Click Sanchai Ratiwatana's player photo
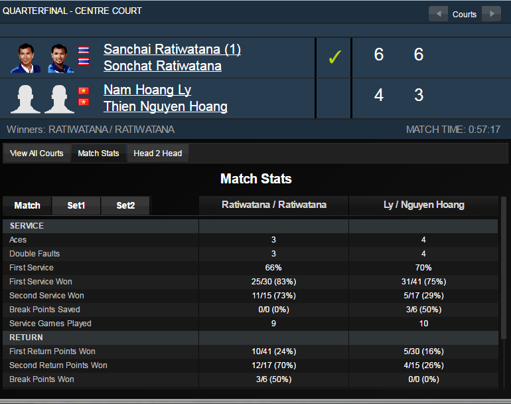The width and height of the screenshot is (511, 404). pos(25,58)
